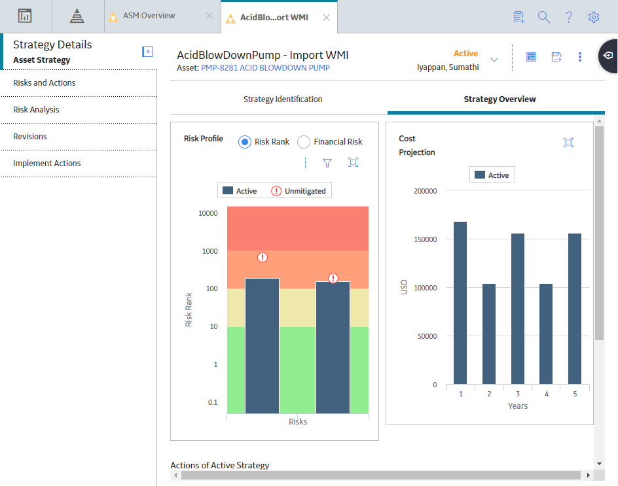Open the pyramid hierarchy icon tab
The height and width of the screenshot is (486, 618).
(x=77, y=16)
